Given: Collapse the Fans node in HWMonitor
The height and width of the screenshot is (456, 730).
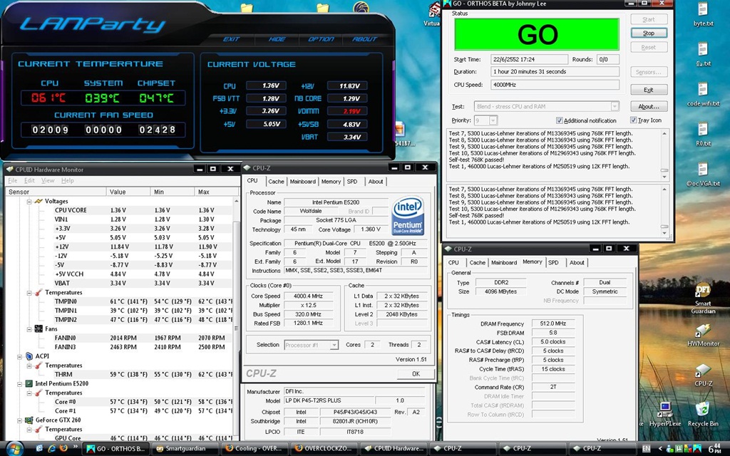Looking at the screenshot, I should [x=29, y=329].
